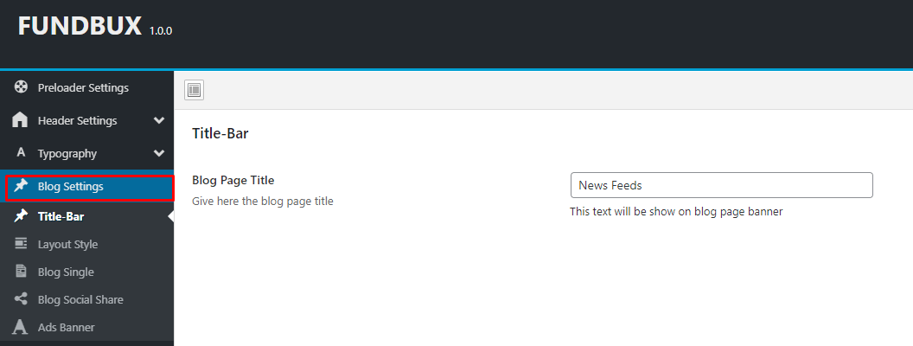Click the Blog Page Title label

[233, 180]
